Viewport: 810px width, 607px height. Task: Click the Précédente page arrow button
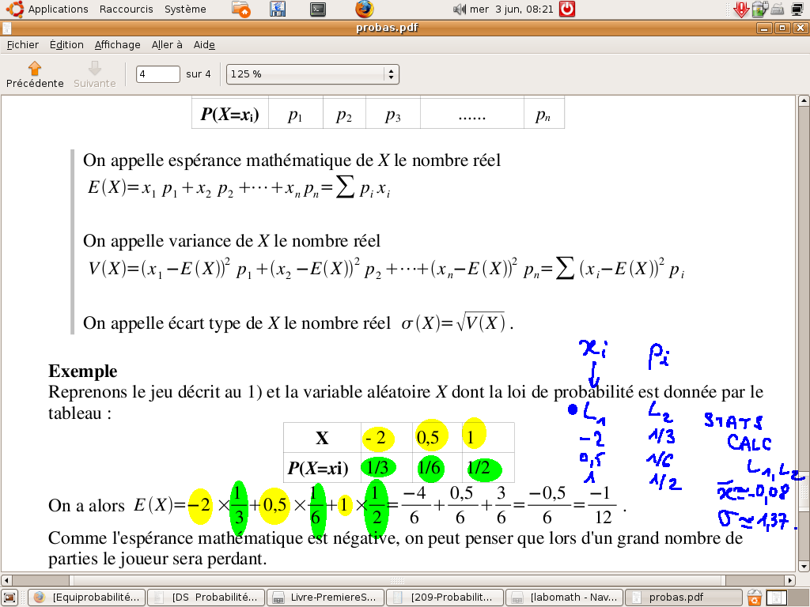point(34,74)
